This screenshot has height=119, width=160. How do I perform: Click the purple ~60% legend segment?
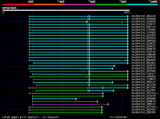pos(80,4)
